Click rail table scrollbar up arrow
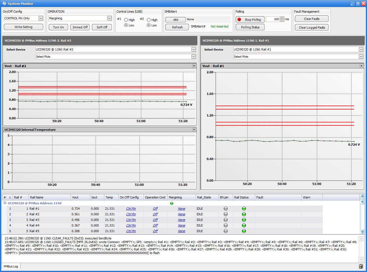The width and height of the screenshot is (367, 272). click(x=362, y=196)
